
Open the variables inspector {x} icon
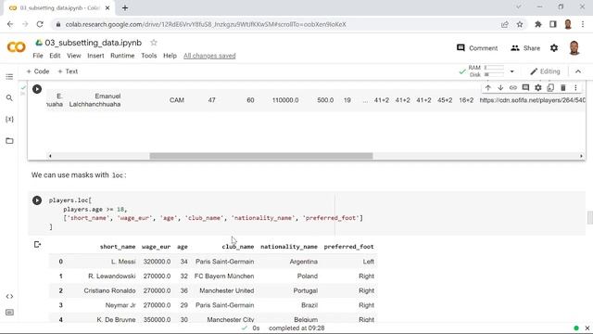coord(9,120)
